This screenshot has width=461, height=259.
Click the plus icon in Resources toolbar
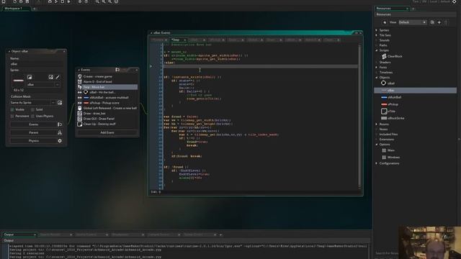click(x=439, y=22)
